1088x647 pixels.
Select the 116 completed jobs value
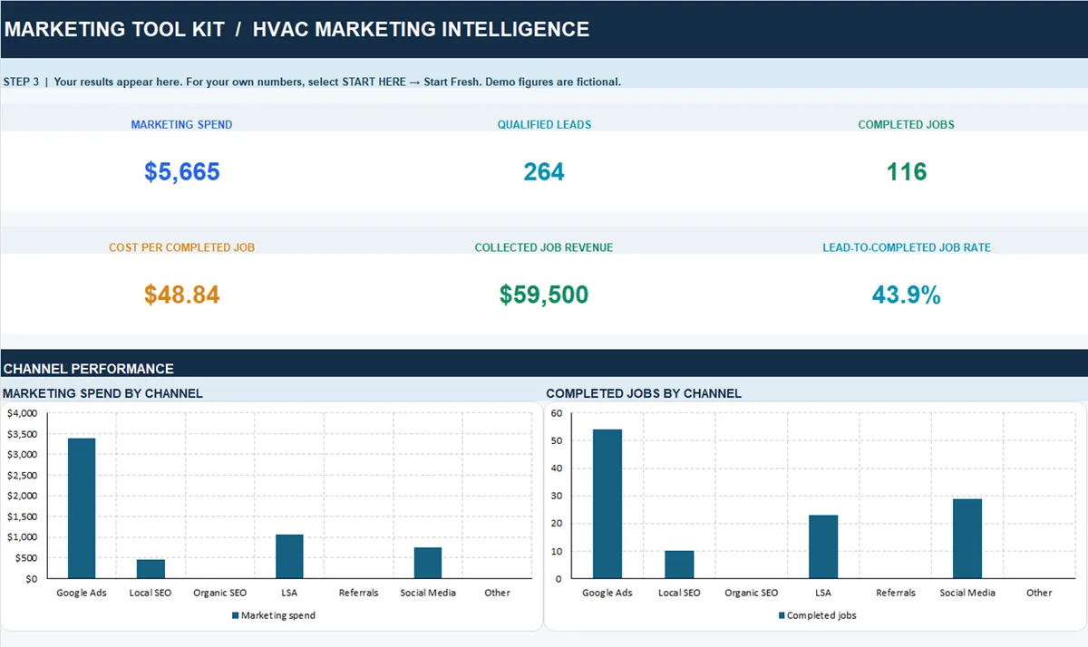point(907,171)
